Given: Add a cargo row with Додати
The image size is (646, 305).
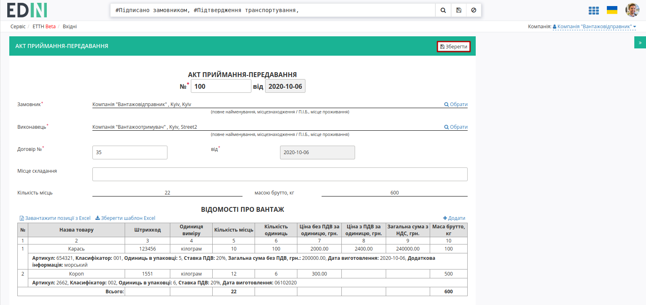Looking at the screenshot, I should pos(454,218).
